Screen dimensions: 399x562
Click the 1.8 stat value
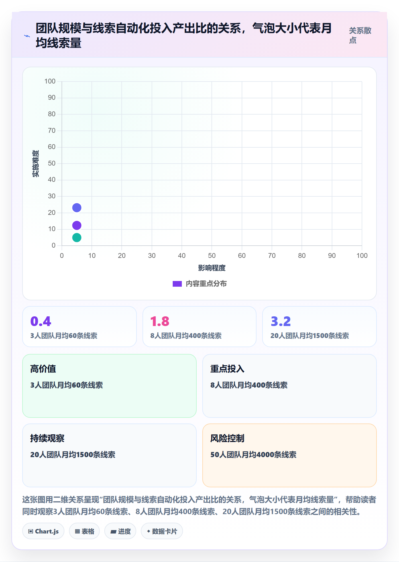point(160,321)
